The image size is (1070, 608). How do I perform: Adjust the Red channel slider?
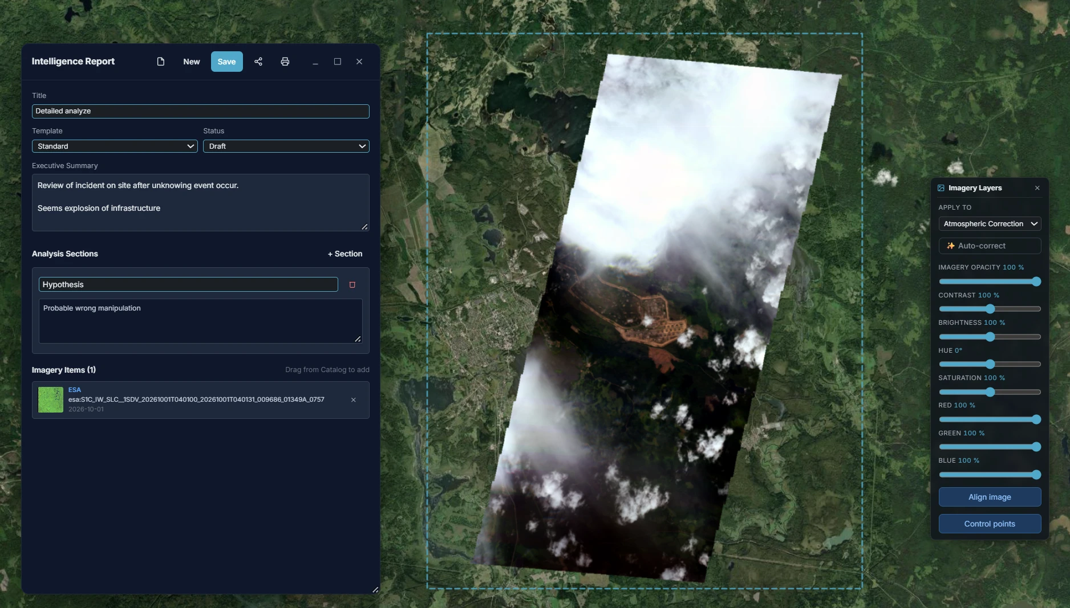tap(990, 419)
